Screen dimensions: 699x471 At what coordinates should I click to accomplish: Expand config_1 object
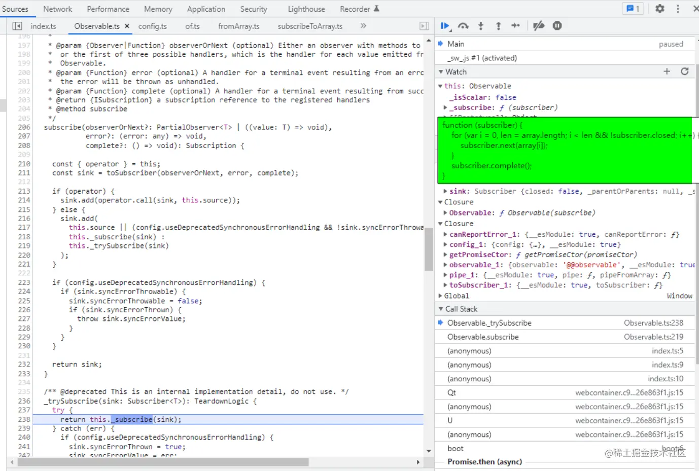click(x=445, y=244)
